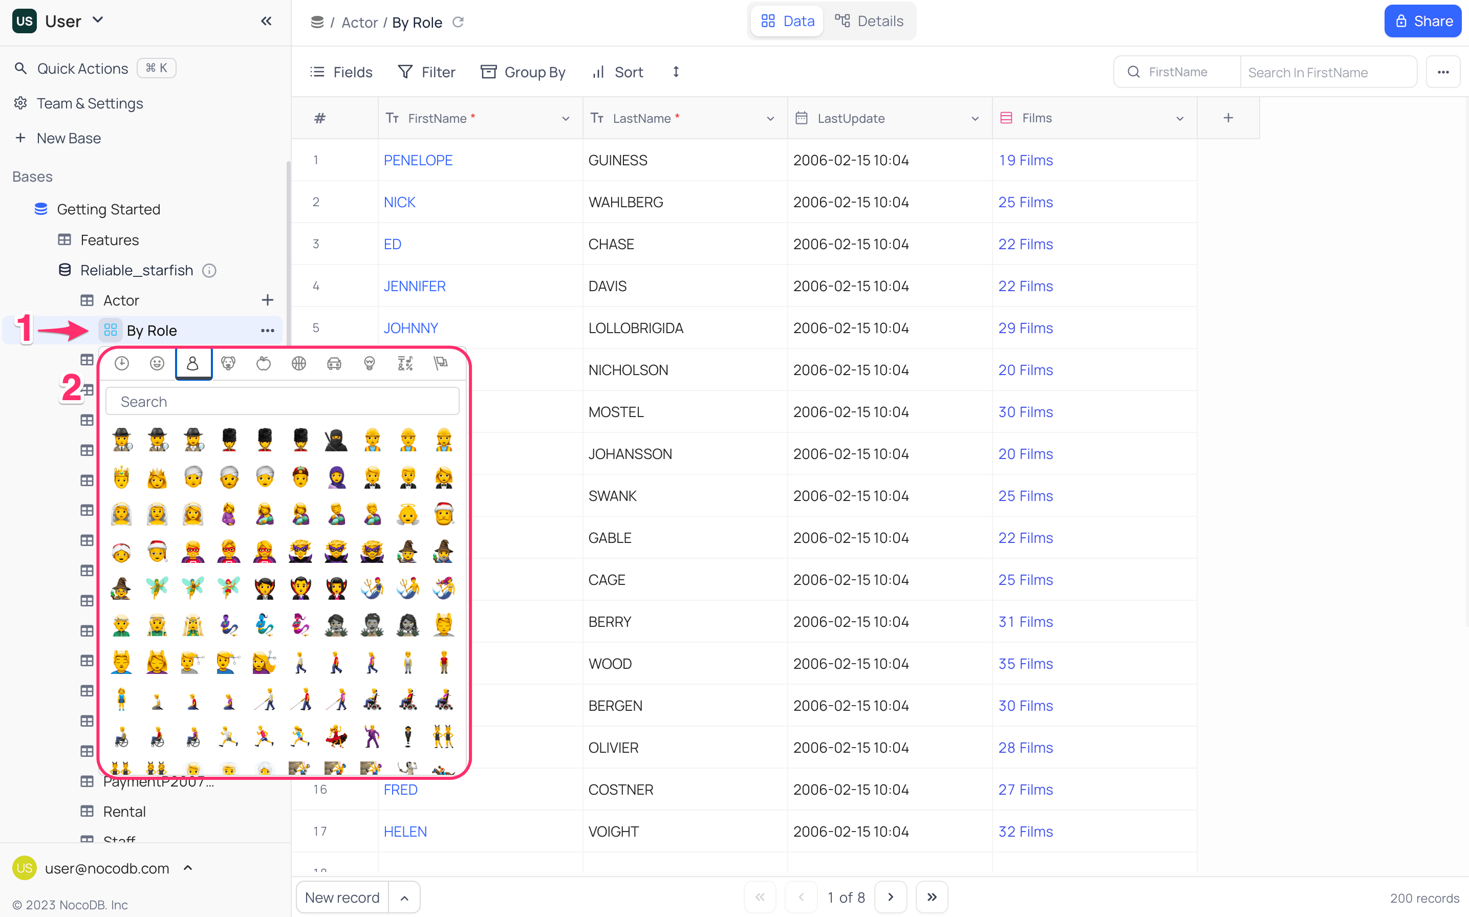Image resolution: width=1469 pixels, height=917 pixels.
Task: Open the 19 Films link for PENELOPE
Action: (1025, 160)
